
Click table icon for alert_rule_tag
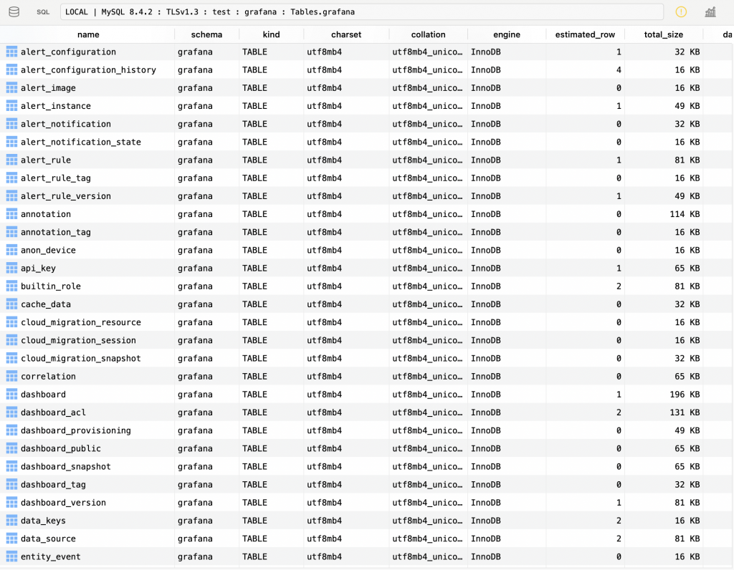coord(11,178)
